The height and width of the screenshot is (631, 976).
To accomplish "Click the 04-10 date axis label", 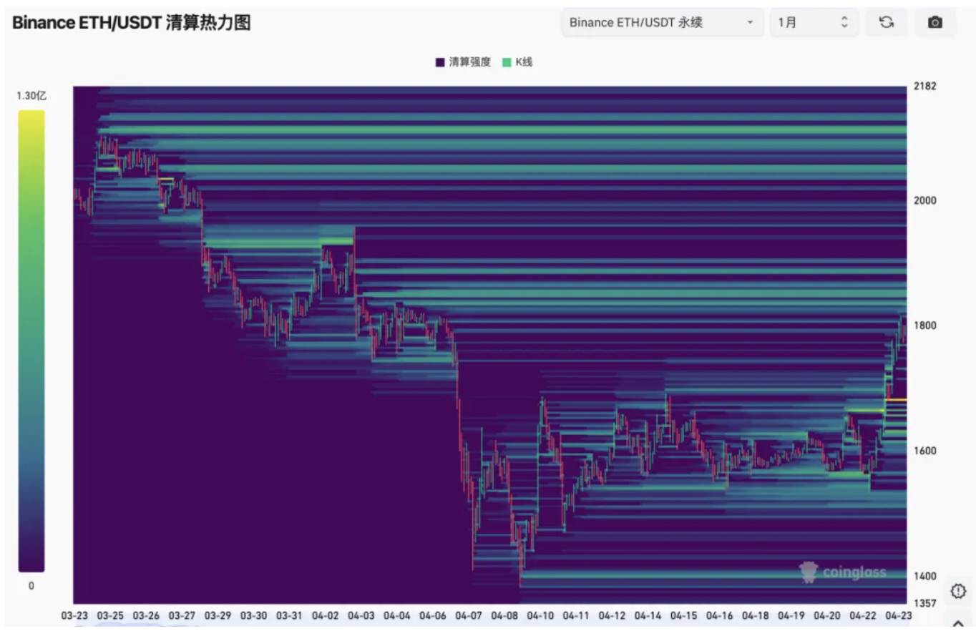I will click(540, 616).
